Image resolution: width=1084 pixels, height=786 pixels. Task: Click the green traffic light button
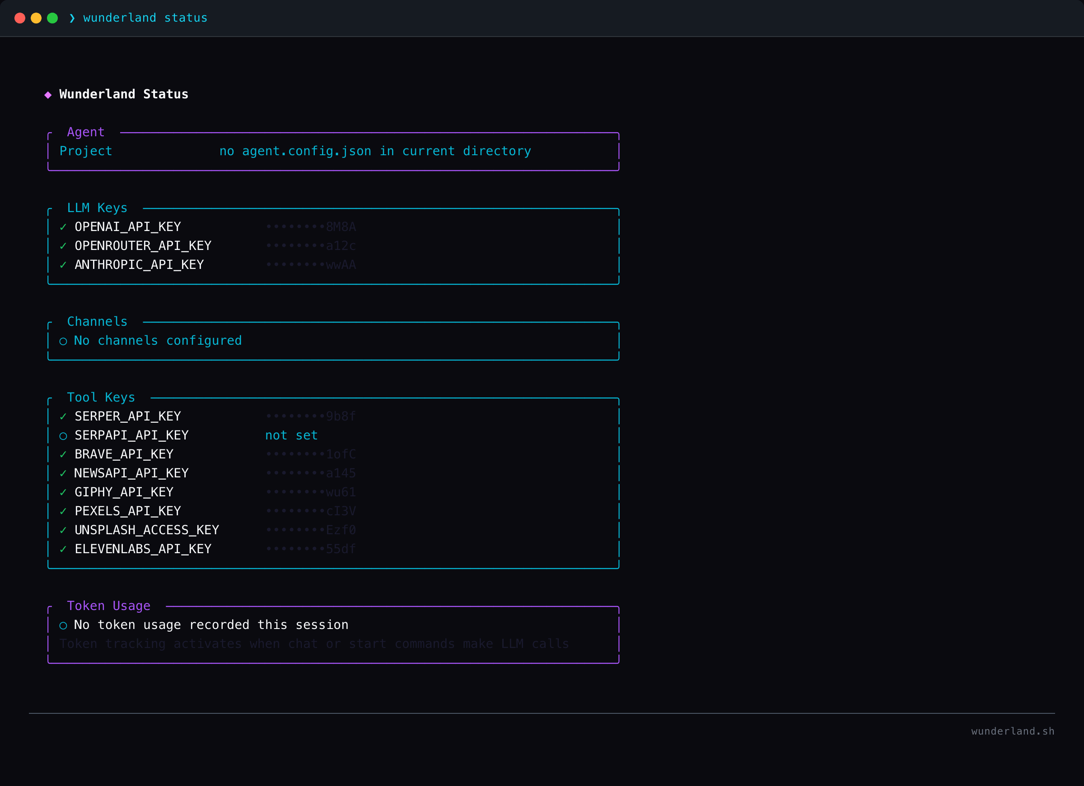52,18
